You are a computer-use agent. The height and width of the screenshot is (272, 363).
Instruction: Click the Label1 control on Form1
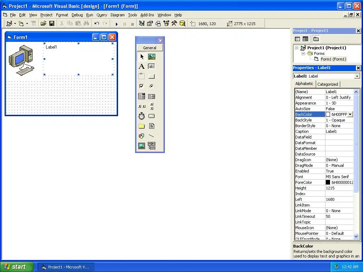pyautogui.click(x=78, y=59)
